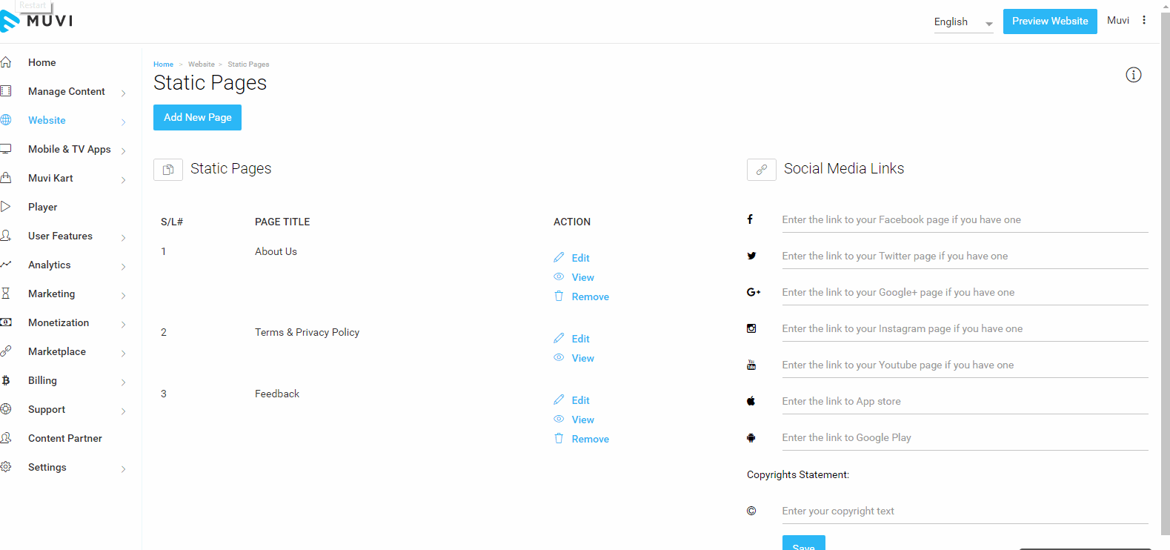The height and width of the screenshot is (550, 1170).
Task: Click the Manage Content film icon
Action: [x=6, y=91]
